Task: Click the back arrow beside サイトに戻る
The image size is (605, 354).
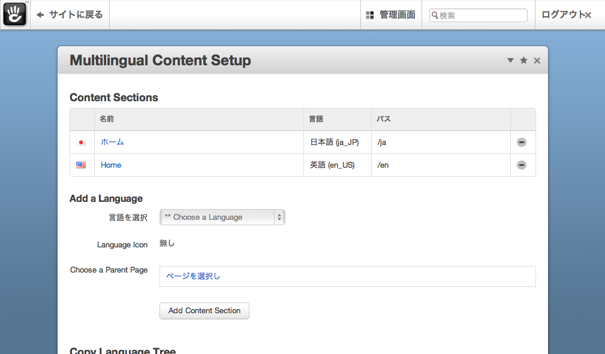Action: tap(41, 15)
